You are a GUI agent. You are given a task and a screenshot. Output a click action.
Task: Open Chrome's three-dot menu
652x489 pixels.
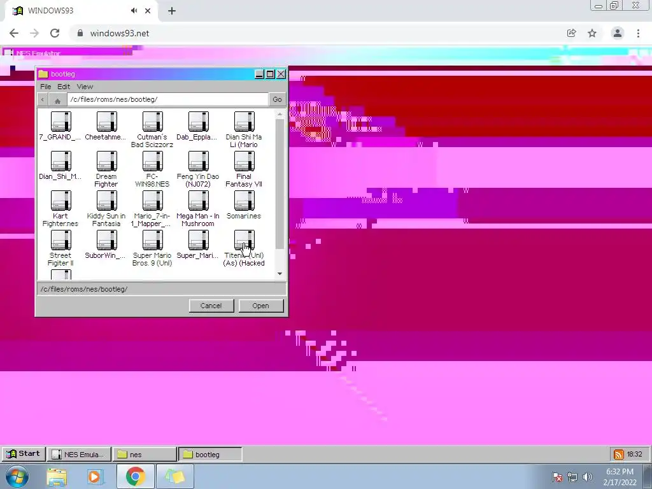(638, 33)
